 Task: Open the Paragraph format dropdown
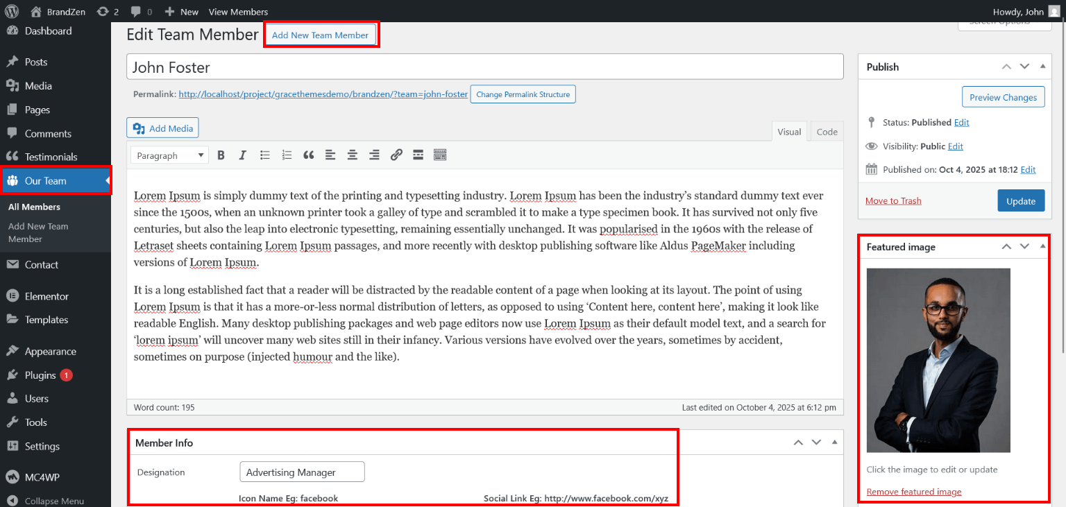(x=169, y=155)
